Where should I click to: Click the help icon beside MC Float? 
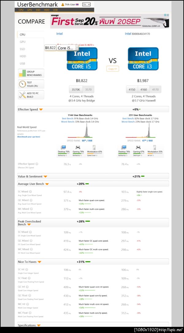tap(30, 313)
